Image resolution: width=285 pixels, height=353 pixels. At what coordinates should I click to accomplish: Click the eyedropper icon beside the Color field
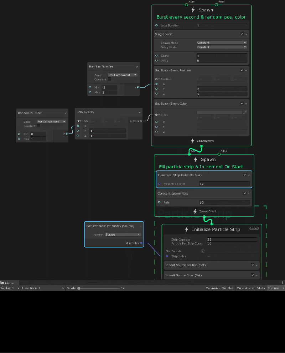(245, 112)
